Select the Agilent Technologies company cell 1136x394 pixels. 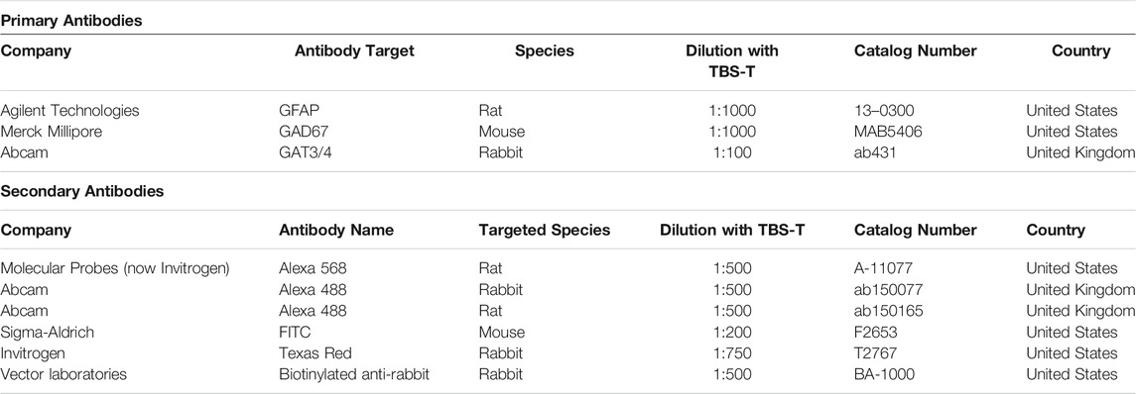69,111
